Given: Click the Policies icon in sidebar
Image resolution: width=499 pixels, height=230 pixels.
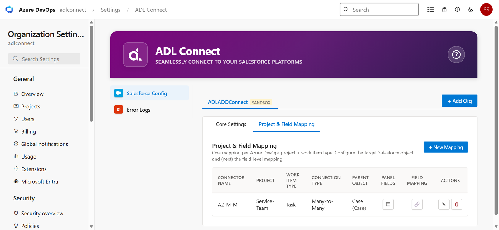Looking at the screenshot, I should (16, 225).
